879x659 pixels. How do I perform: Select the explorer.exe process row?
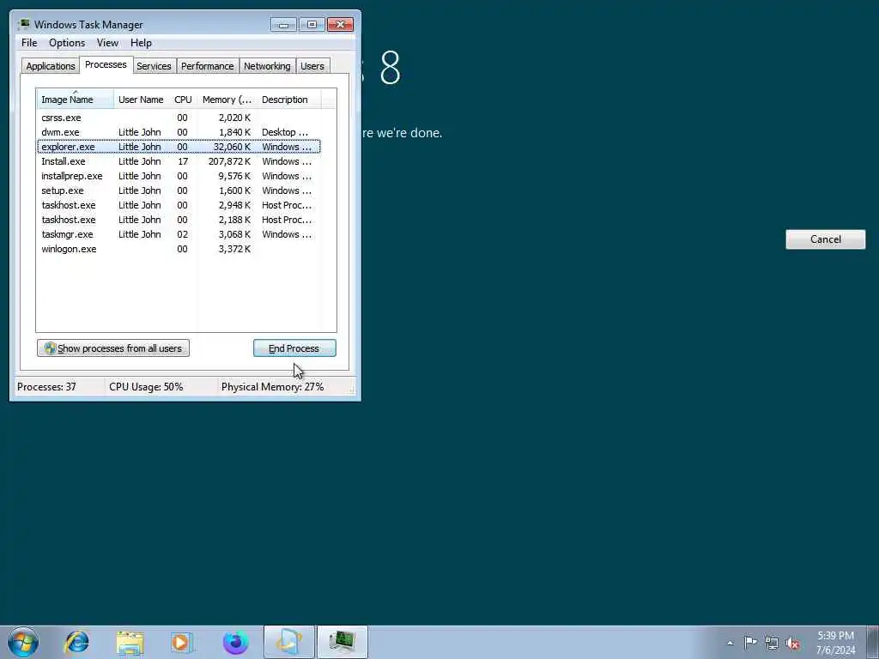pos(179,147)
